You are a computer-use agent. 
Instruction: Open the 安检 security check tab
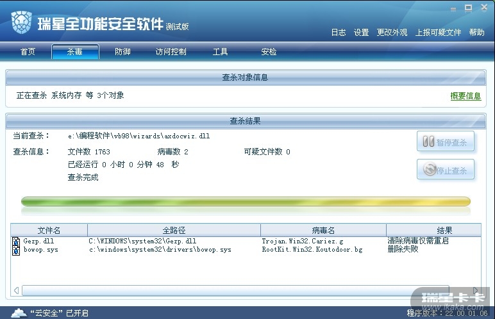269,52
